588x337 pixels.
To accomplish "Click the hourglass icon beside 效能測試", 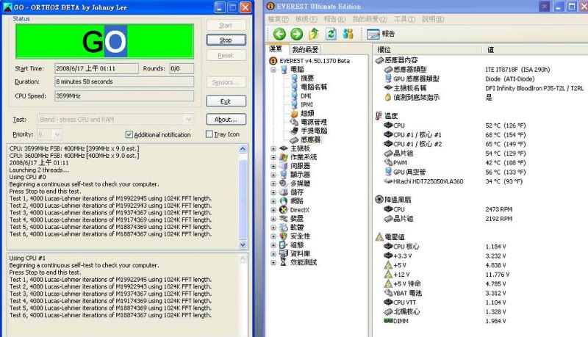I will pos(284,262).
